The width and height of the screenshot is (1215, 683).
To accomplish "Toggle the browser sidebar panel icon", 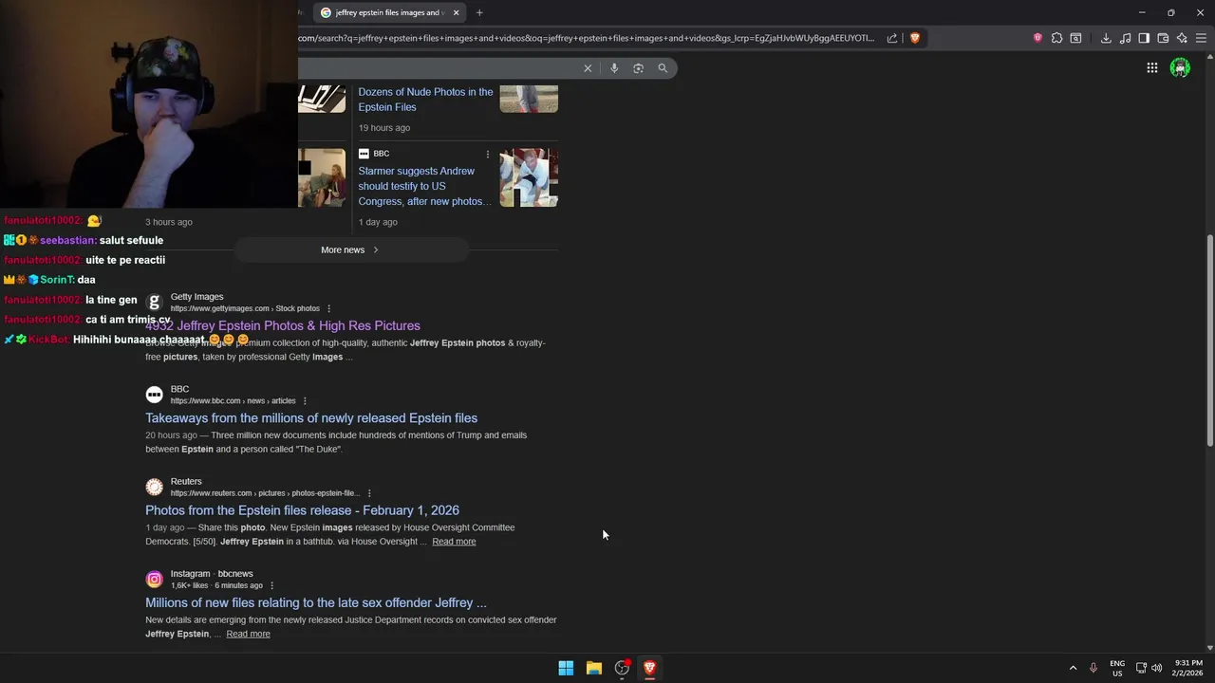I will pos(1144,38).
